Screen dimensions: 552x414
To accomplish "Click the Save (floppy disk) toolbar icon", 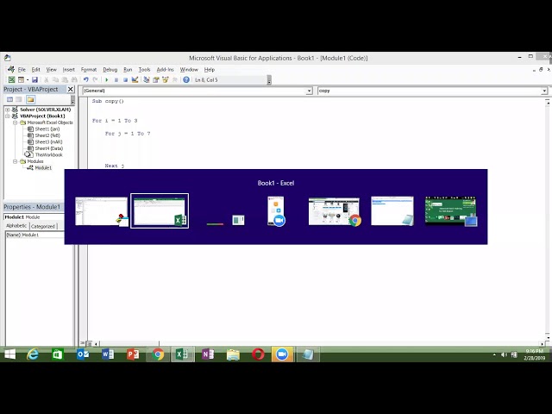I will click(x=34, y=80).
